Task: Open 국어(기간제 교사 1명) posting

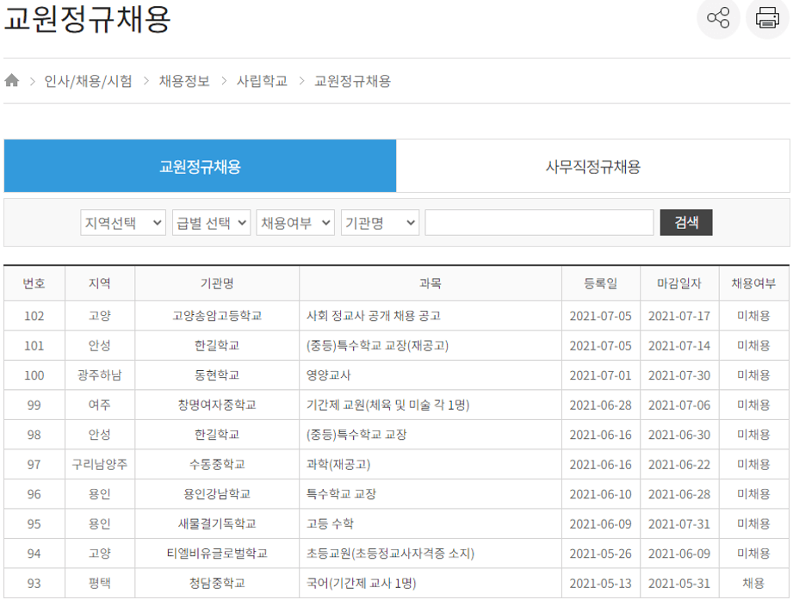Action: (x=361, y=584)
